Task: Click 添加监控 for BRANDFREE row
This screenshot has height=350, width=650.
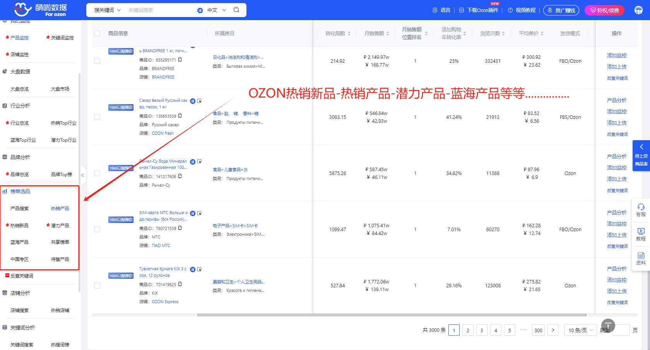Action: [x=617, y=55]
